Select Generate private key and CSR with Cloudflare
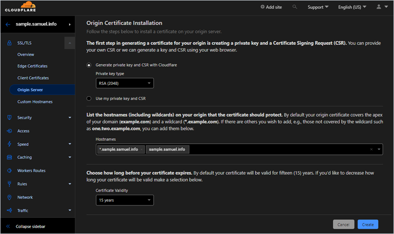Image resolution: width=394 pixels, height=234 pixels. 89,65
